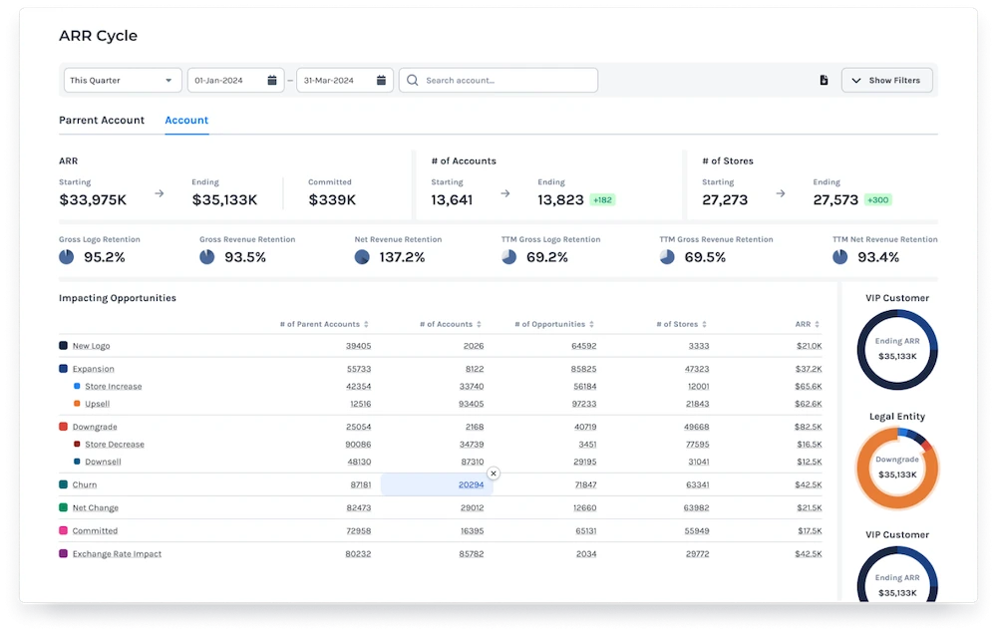Open the end date calendar picker icon
Image resolution: width=997 pixels, height=633 pixels.
click(381, 81)
